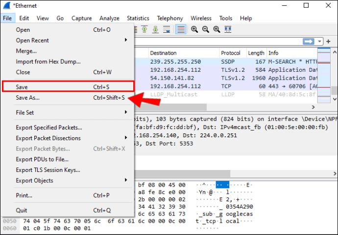Apply display filter blue arrow button
Image resolution: width=338 pixels, height=235 pixels.
coord(309,41)
